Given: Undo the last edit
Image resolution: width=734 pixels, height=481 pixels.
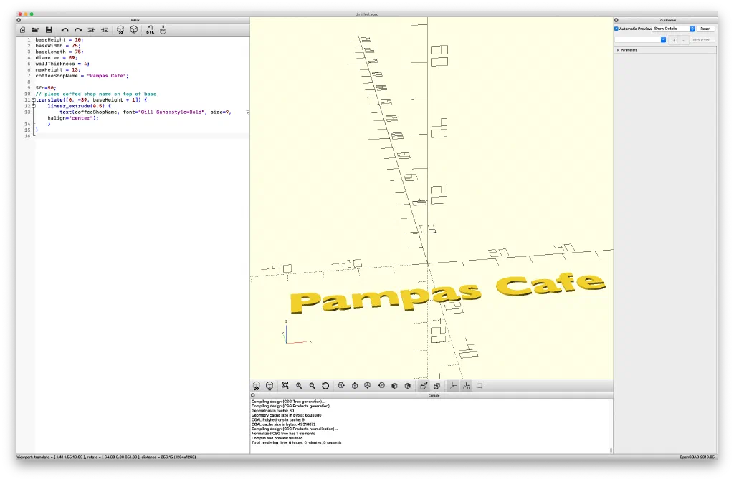Looking at the screenshot, I should coord(65,30).
